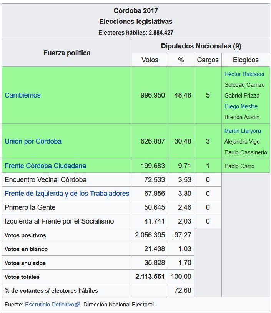The image size is (271, 313).
Task: Open the Cambiemos party link
Action: click(23, 95)
